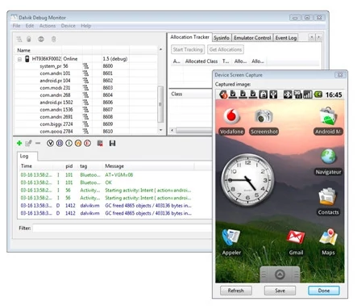Open the Device menu
Viewport: 357px width, 306px height.
[68, 26]
